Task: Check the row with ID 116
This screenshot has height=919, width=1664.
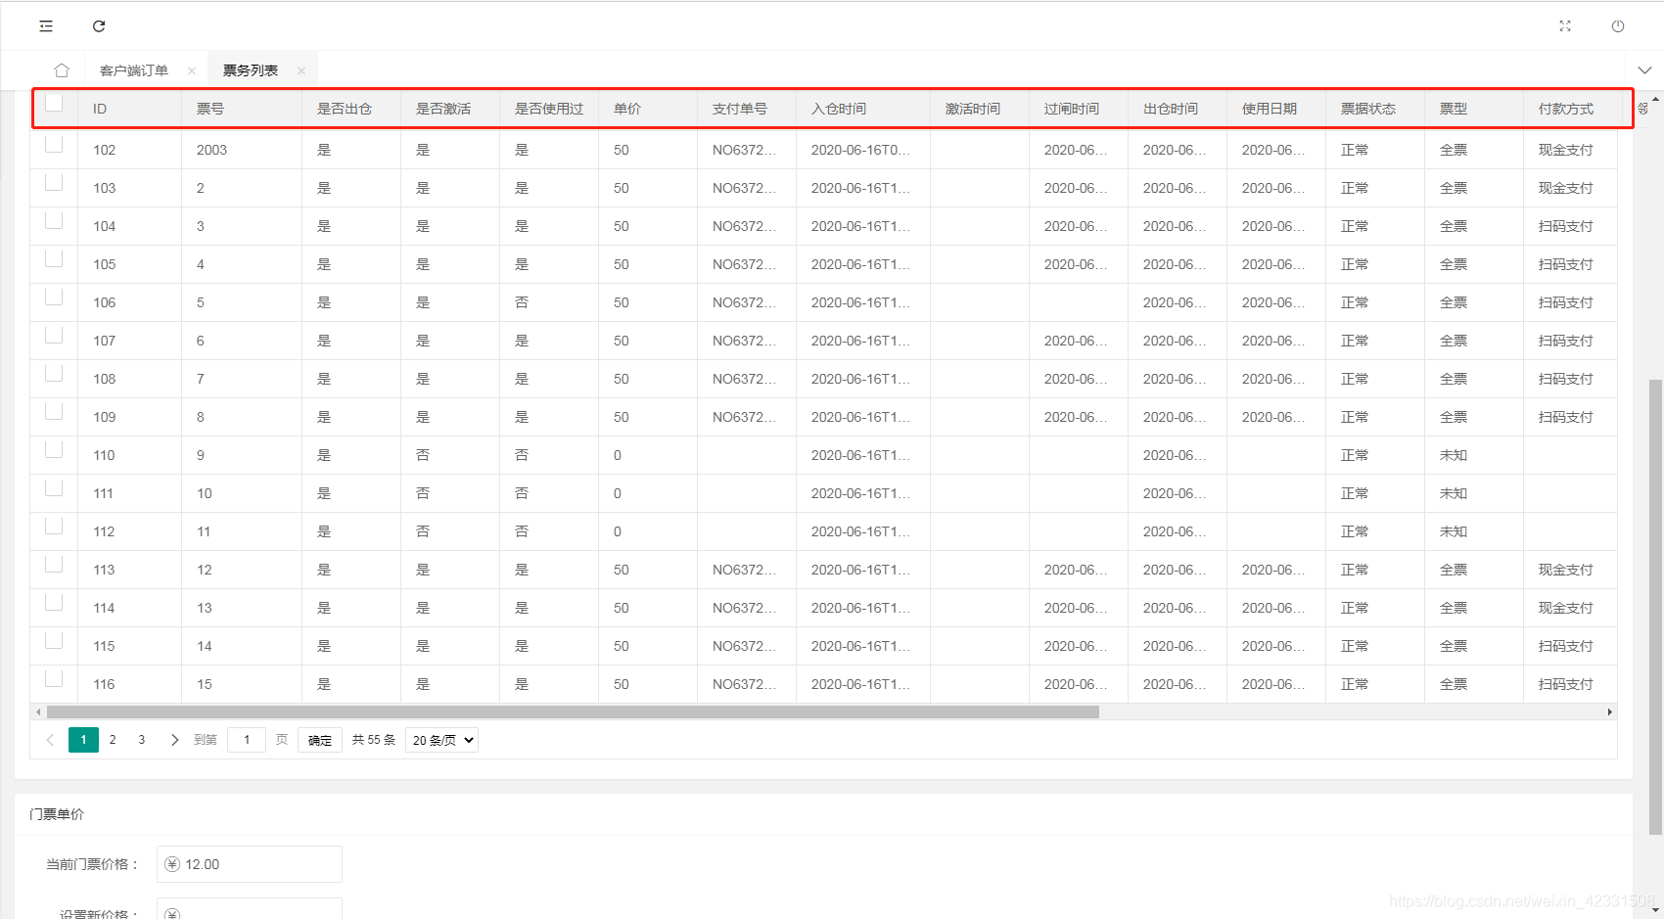Action: [x=54, y=678]
